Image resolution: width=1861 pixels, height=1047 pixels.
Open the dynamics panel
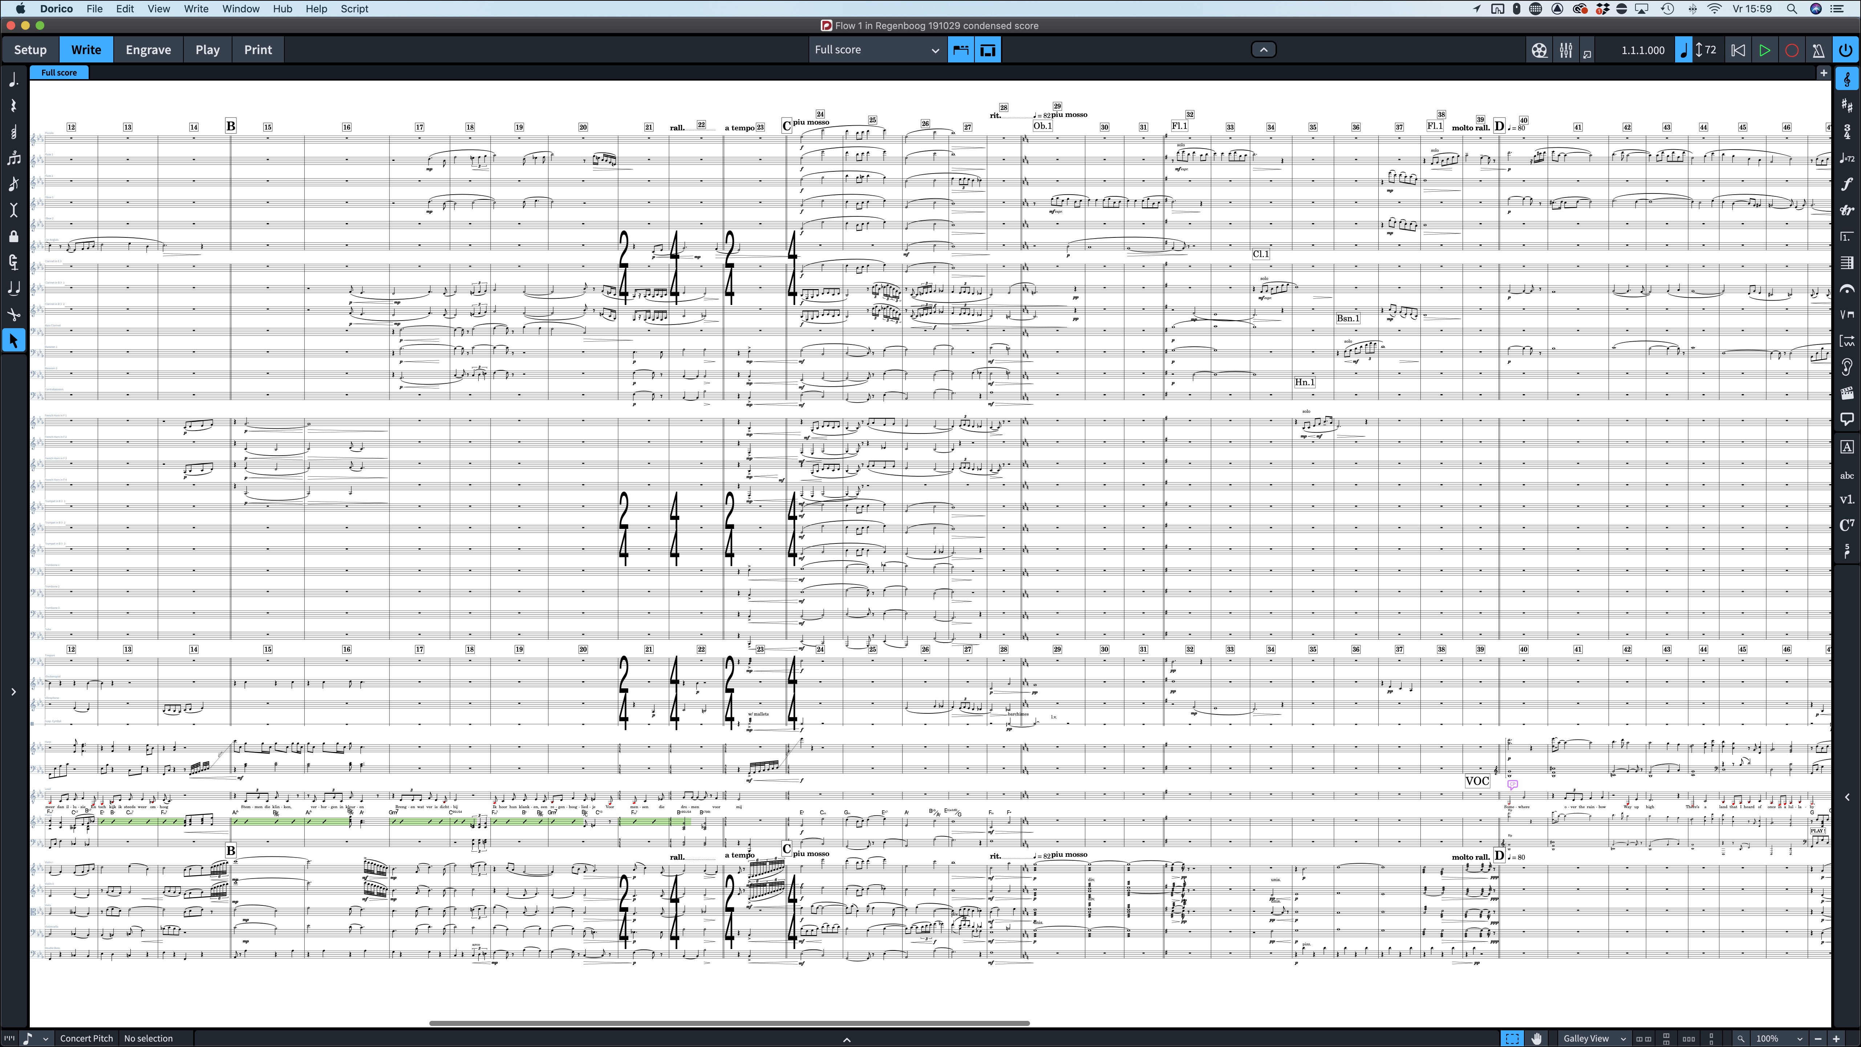tap(1846, 184)
